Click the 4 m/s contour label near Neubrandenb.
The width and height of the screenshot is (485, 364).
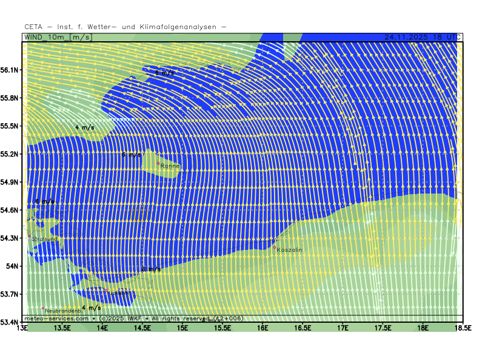click(x=92, y=308)
